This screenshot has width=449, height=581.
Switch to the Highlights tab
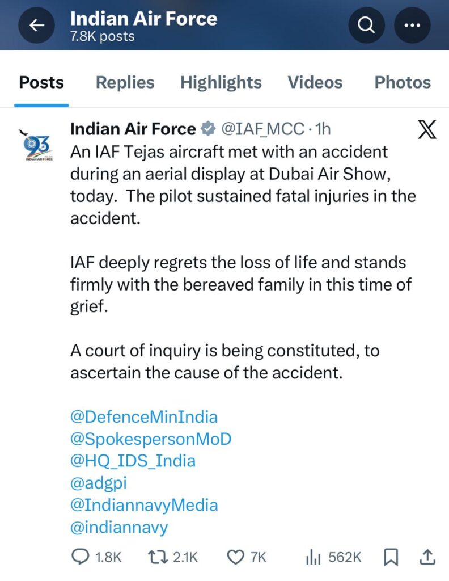[221, 83]
